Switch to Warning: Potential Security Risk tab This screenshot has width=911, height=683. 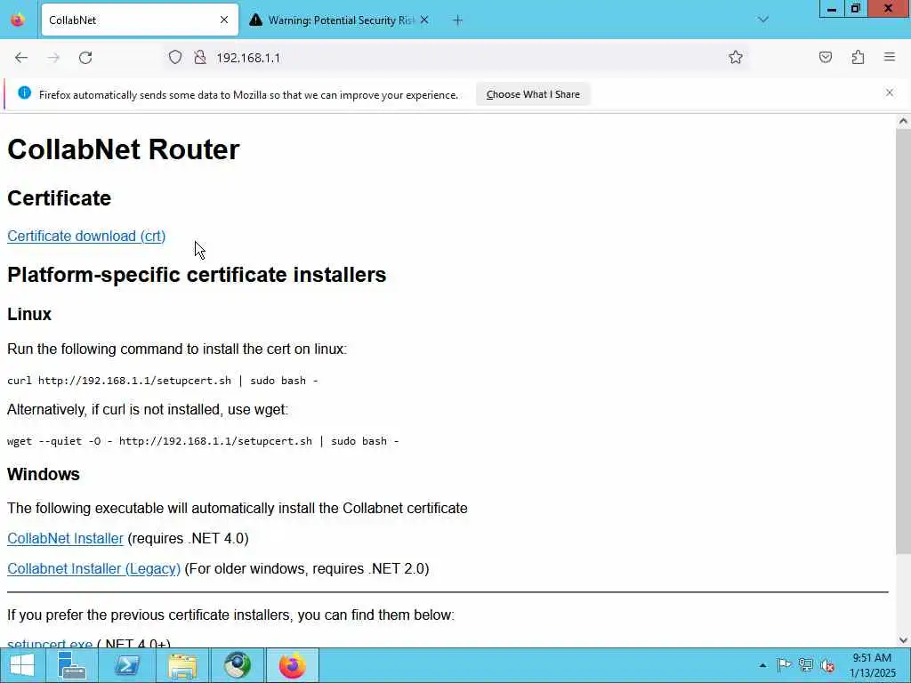(x=339, y=20)
